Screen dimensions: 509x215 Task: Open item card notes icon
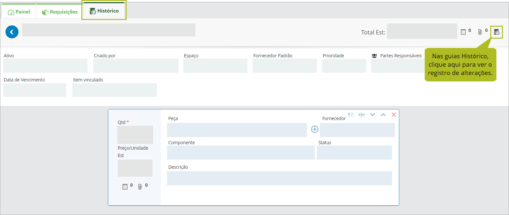(125, 187)
